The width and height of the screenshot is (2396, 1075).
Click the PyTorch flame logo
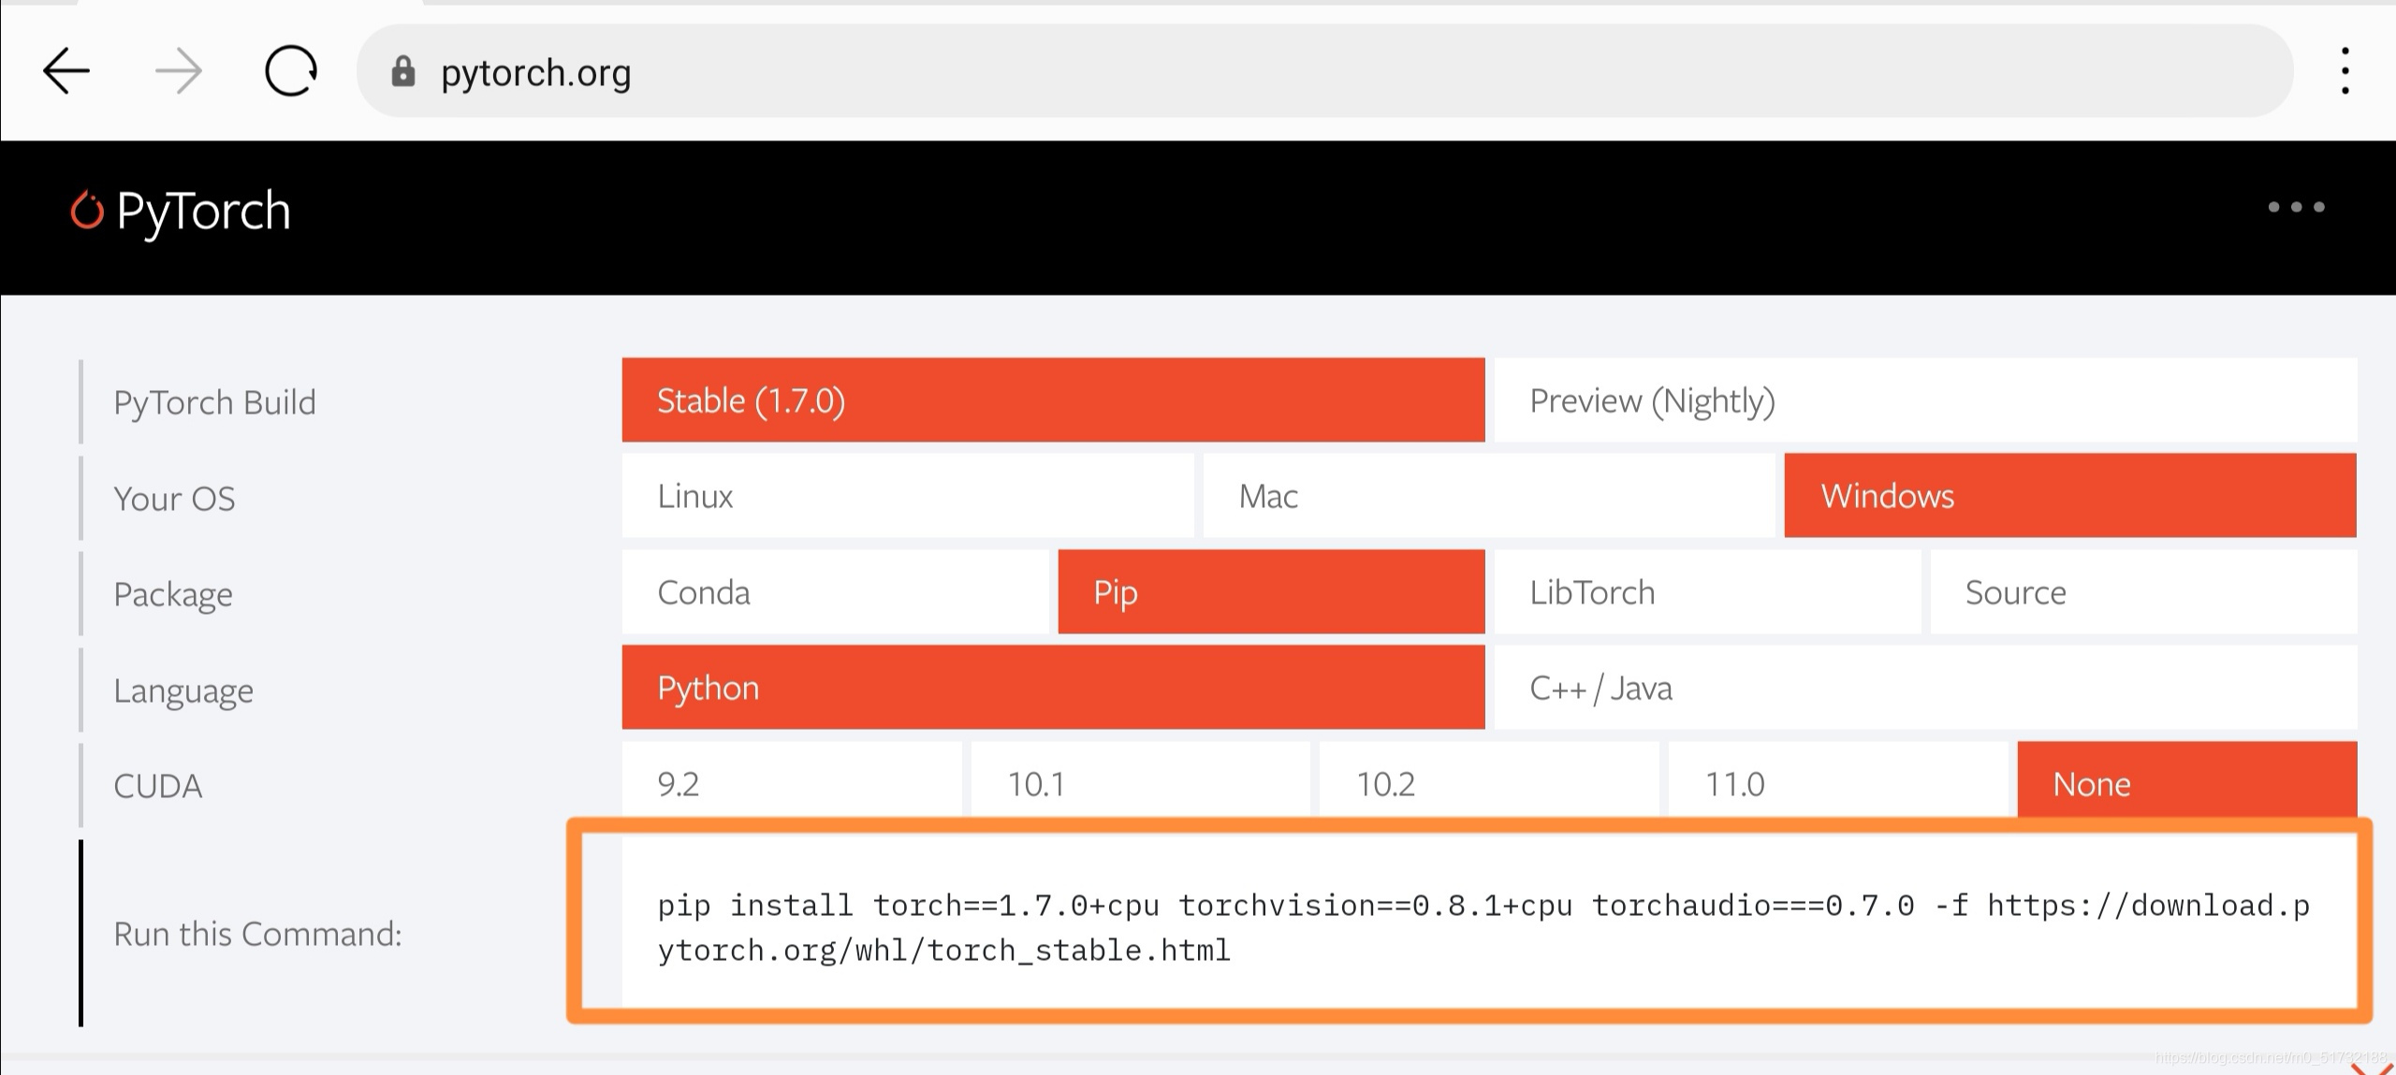point(86,210)
